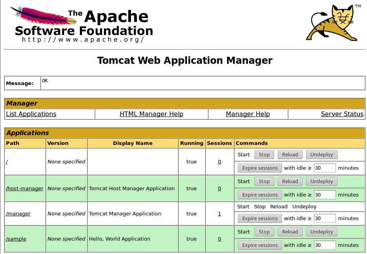Stop the /host-manager application

pyautogui.click(x=264, y=182)
